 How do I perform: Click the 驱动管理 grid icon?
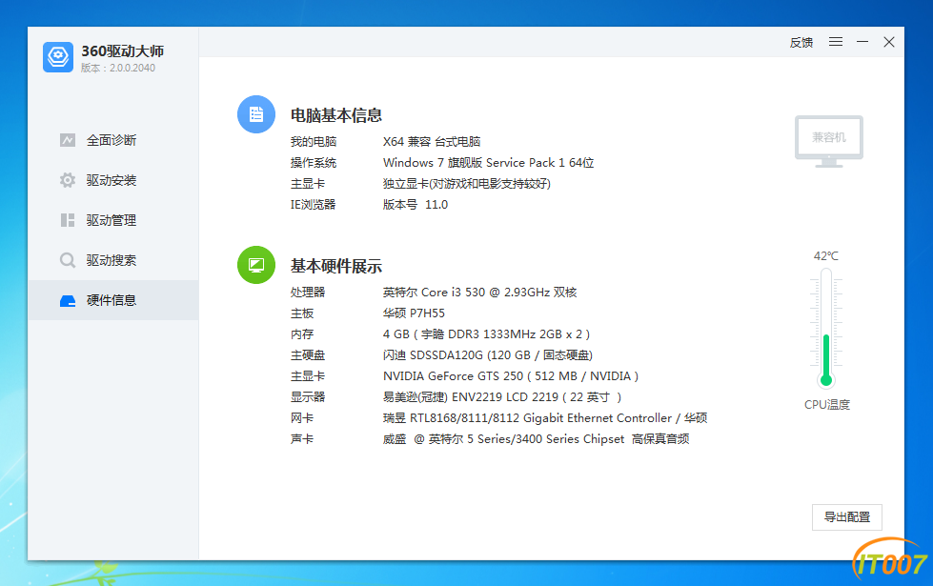tap(68, 220)
